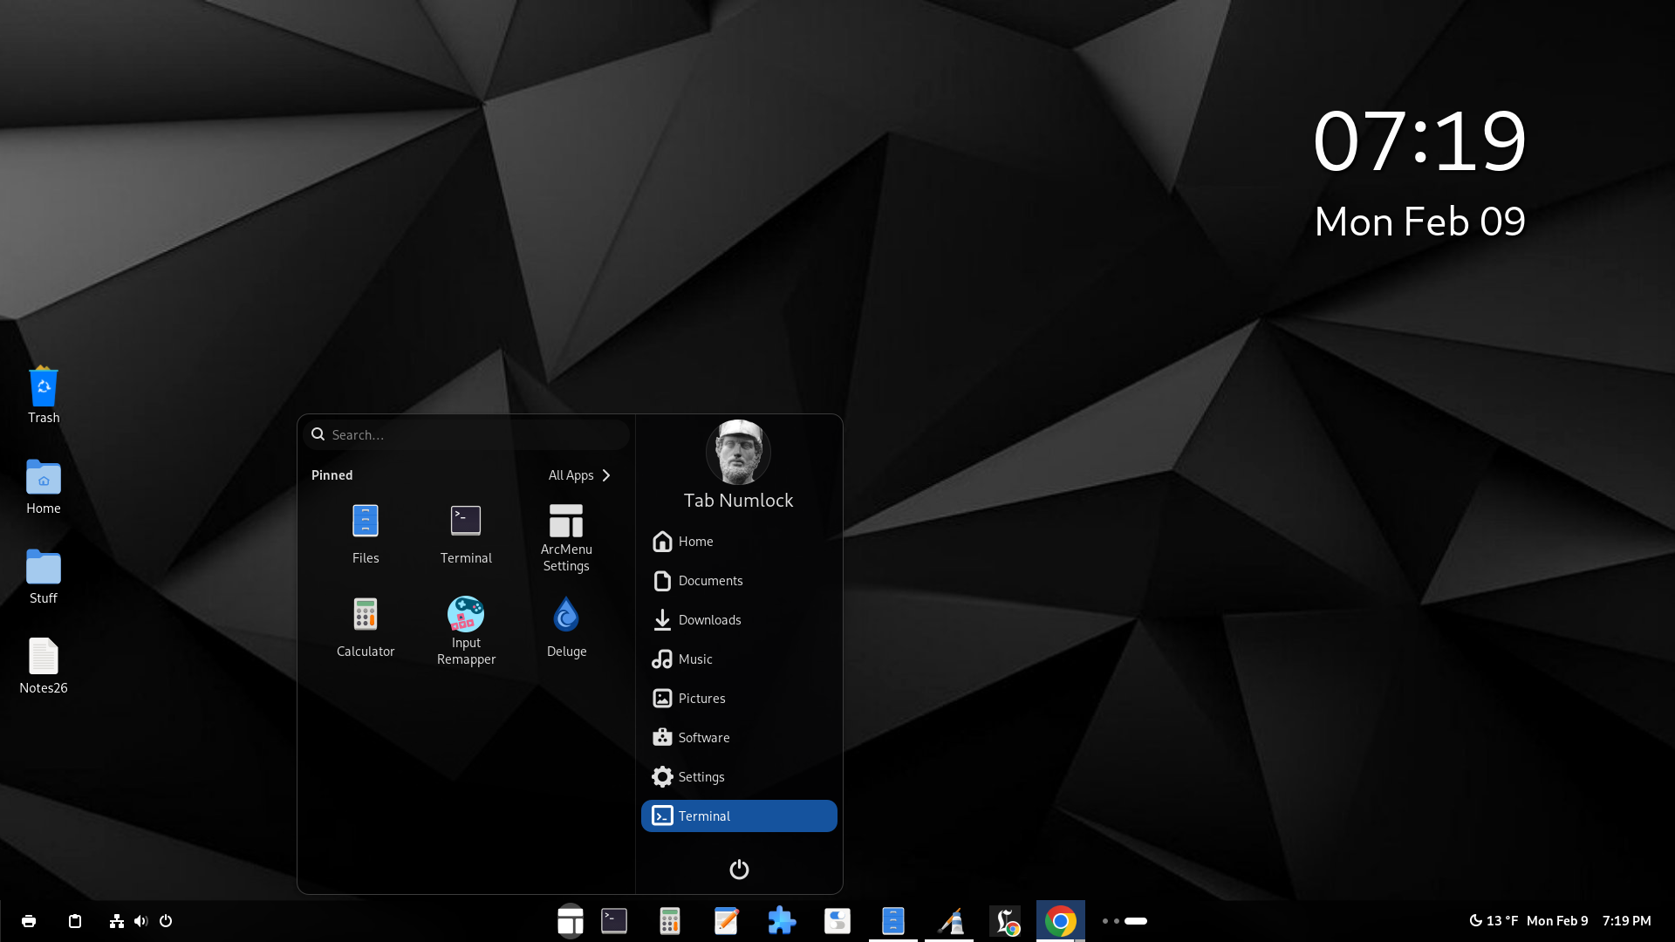Click the ArcMenu launcher button in the taskbar
This screenshot has height=942, width=1675.
[x=571, y=921]
